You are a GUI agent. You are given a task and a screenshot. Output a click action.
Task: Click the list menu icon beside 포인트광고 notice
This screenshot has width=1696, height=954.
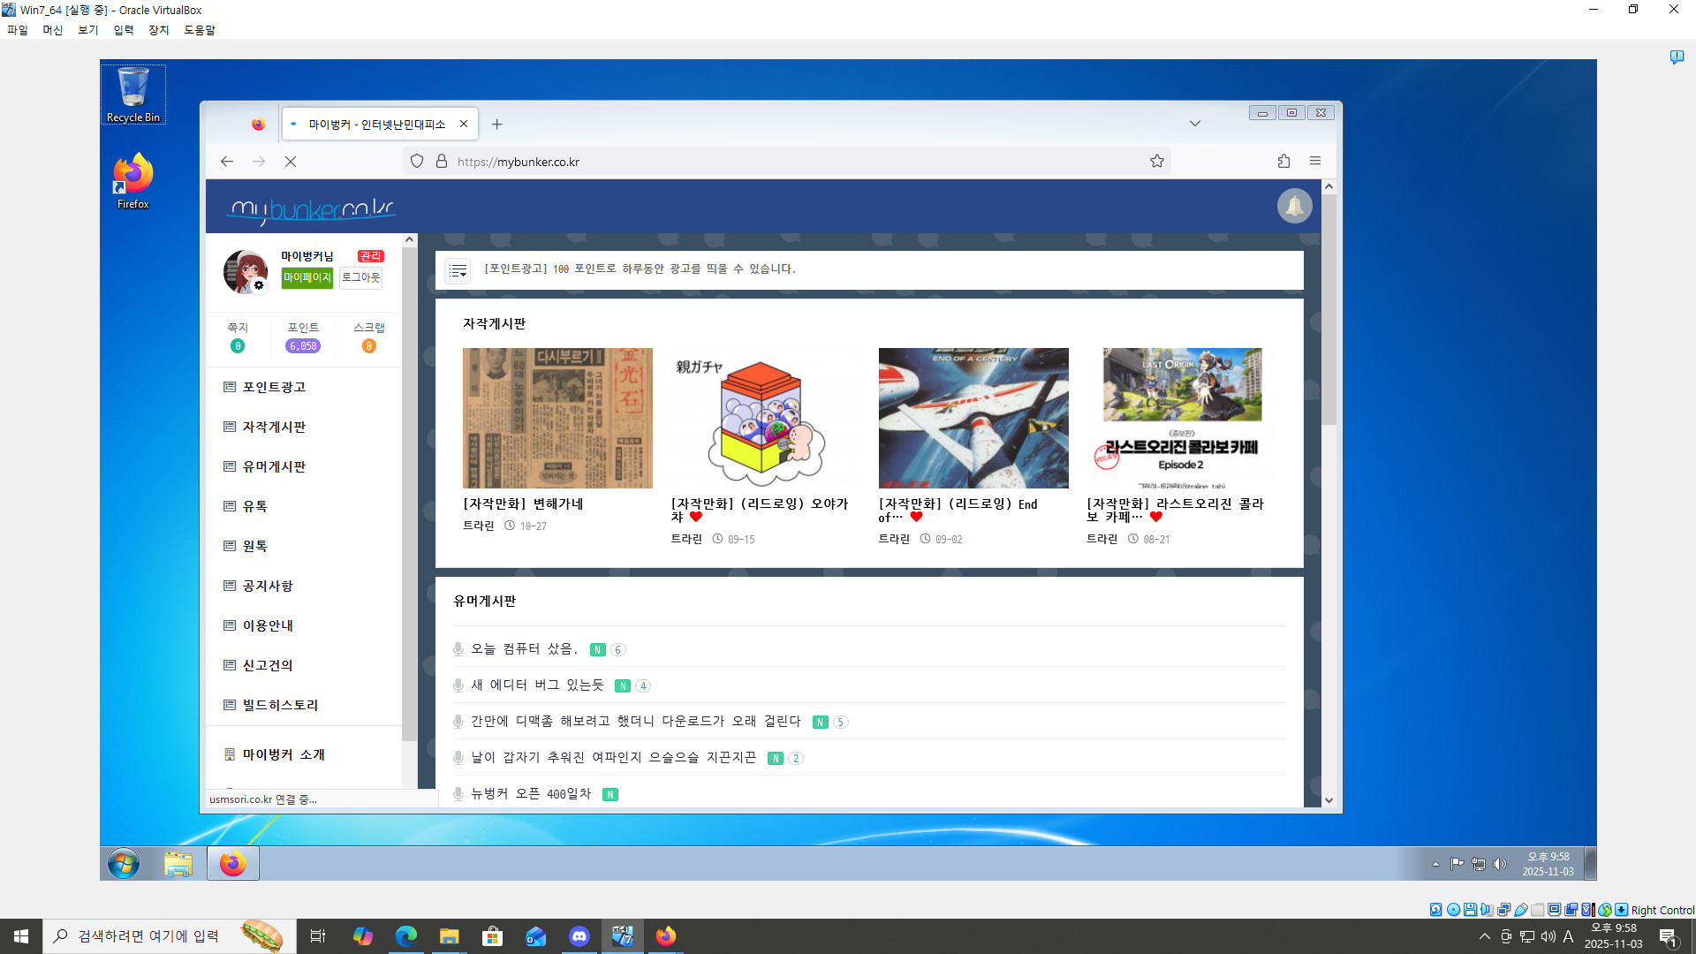tap(458, 270)
